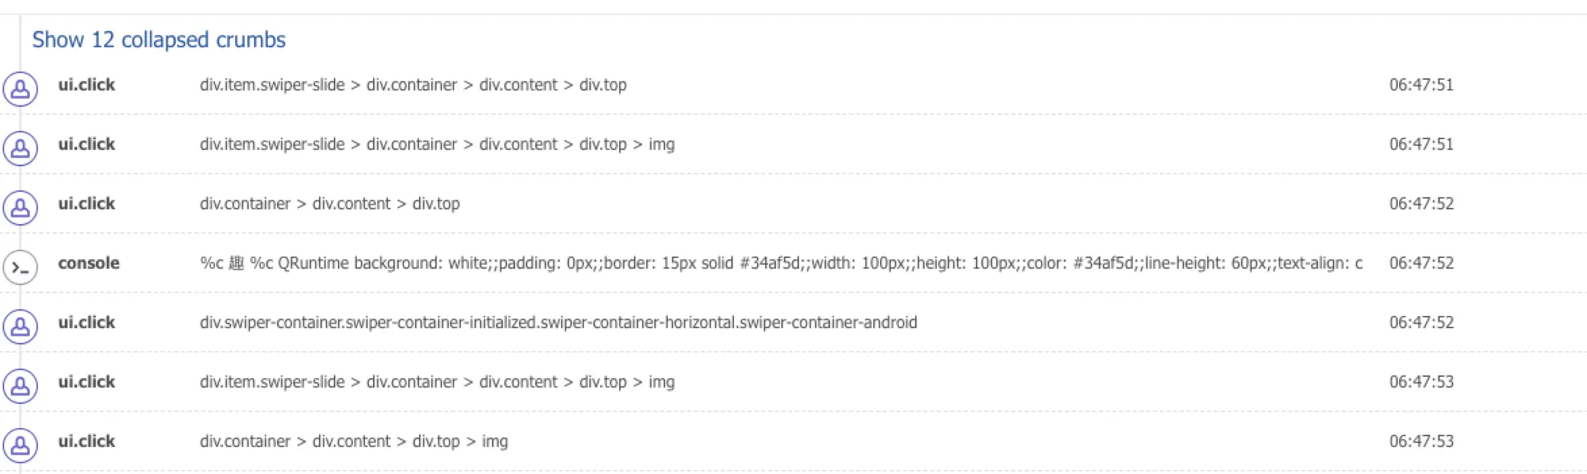
Task: Click the console terminal icon
Action: tap(20, 267)
